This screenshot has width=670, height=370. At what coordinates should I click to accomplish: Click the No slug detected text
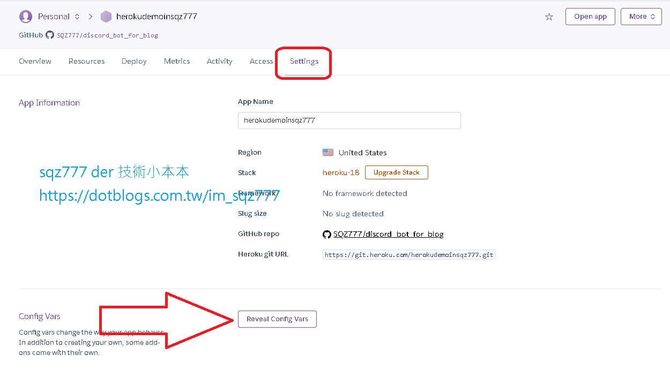[353, 214]
